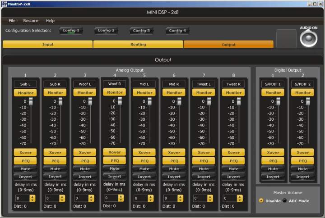The width and height of the screenshot is (325, 218).
Task: Click the Mid R delay value field
Action: pos(171,198)
